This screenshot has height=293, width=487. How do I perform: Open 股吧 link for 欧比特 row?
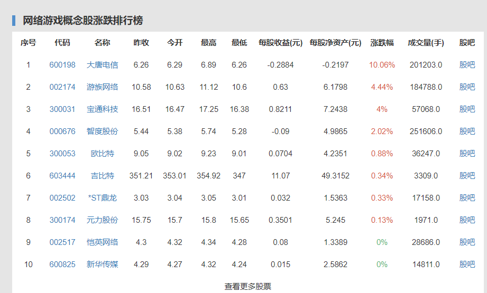coord(467,154)
